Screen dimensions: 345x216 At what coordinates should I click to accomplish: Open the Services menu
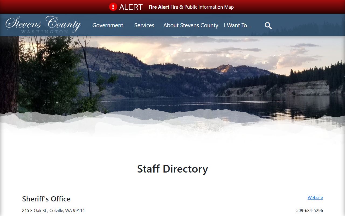point(144,25)
